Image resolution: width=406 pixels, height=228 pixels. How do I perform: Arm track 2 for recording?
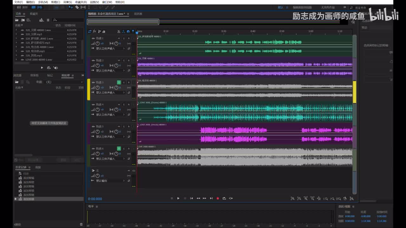point(128,60)
